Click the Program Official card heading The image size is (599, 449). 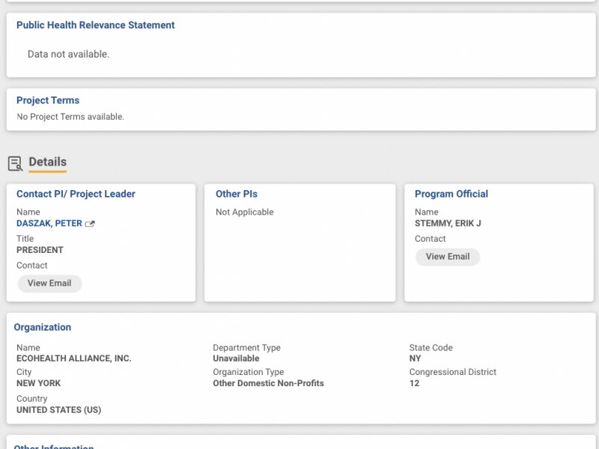click(x=451, y=194)
